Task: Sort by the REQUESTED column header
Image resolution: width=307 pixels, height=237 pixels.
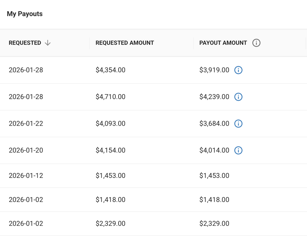Action: pos(25,43)
